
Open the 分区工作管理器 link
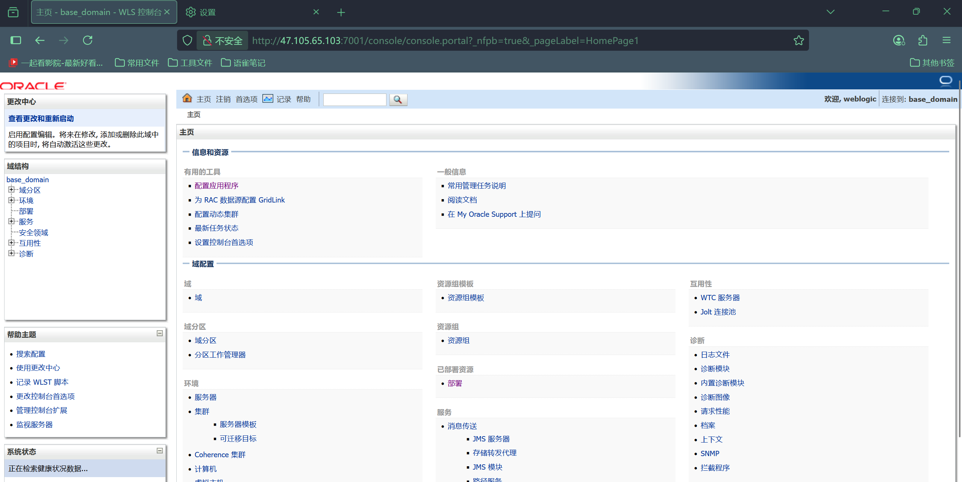coord(220,355)
